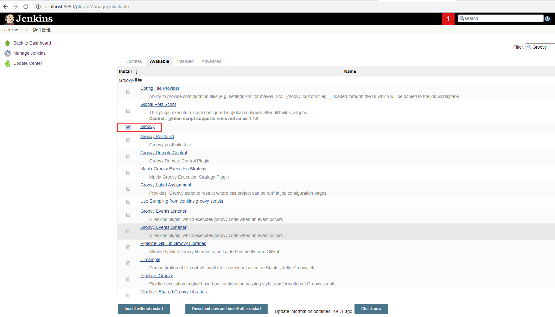The width and height of the screenshot is (555, 317).
Task: Check the Use Dumpling from Jenkins checkbox
Action: pyautogui.click(x=128, y=202)
